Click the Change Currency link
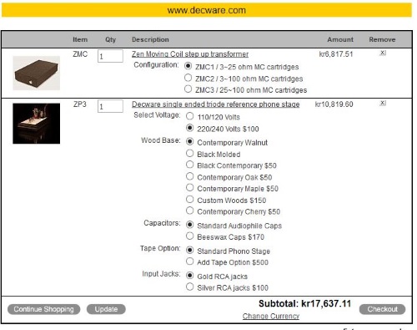 click(271, 316)
